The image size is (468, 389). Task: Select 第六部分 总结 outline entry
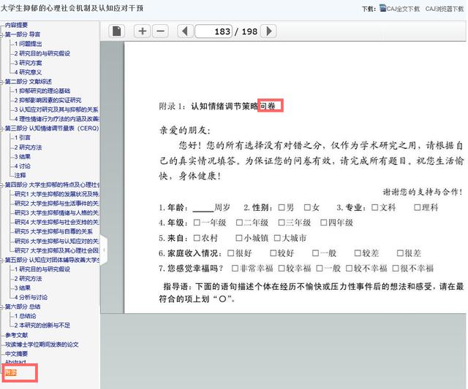(x=23, y=307)
